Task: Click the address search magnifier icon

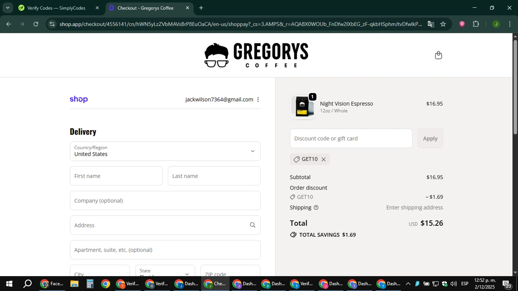Action: [x=252, y=225]
